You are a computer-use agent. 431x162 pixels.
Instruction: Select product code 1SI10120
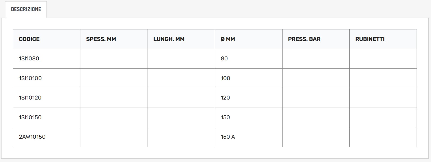(x=30, y=98)
